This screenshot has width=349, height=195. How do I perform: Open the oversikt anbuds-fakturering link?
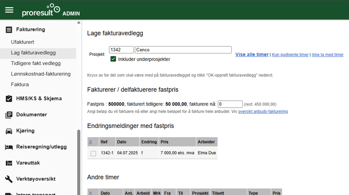click(x=263, y=111)
